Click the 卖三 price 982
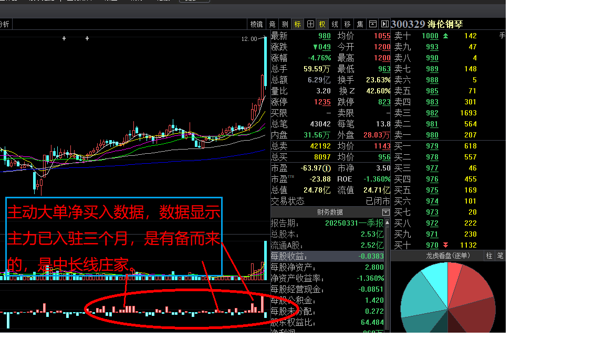The width and height of the screenshot is (605, 340). coord(432,113)
